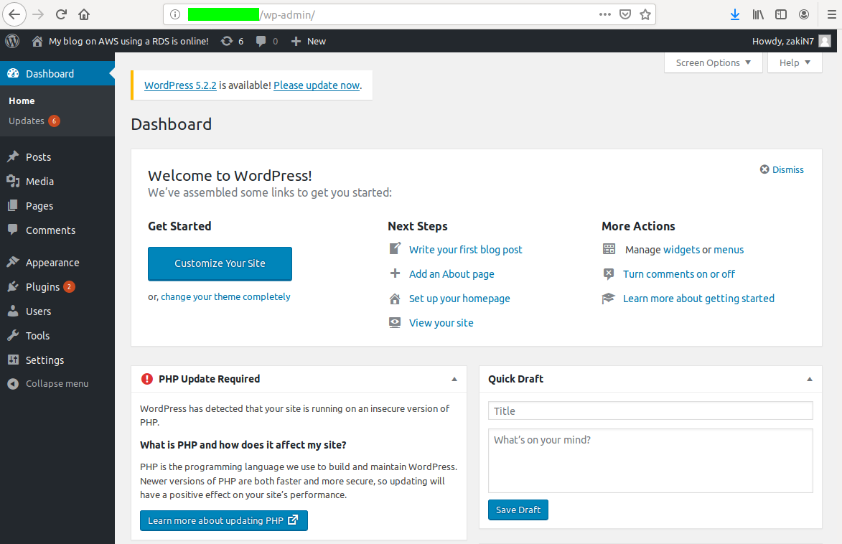
Task: Click Howdy, zakiN7 account text
Action: 783,42
